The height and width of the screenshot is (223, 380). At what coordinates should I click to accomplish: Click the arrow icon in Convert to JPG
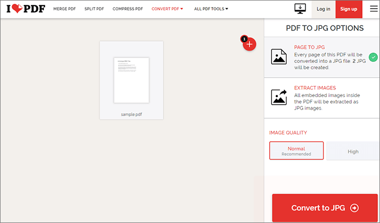354,208
